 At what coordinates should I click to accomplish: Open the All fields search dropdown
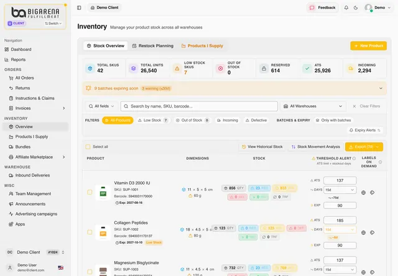click(x=101, y=106)
